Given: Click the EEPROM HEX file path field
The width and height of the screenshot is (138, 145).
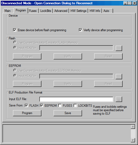Looking at the screenshot, I should pyautogui.click(x=76, y=76).
